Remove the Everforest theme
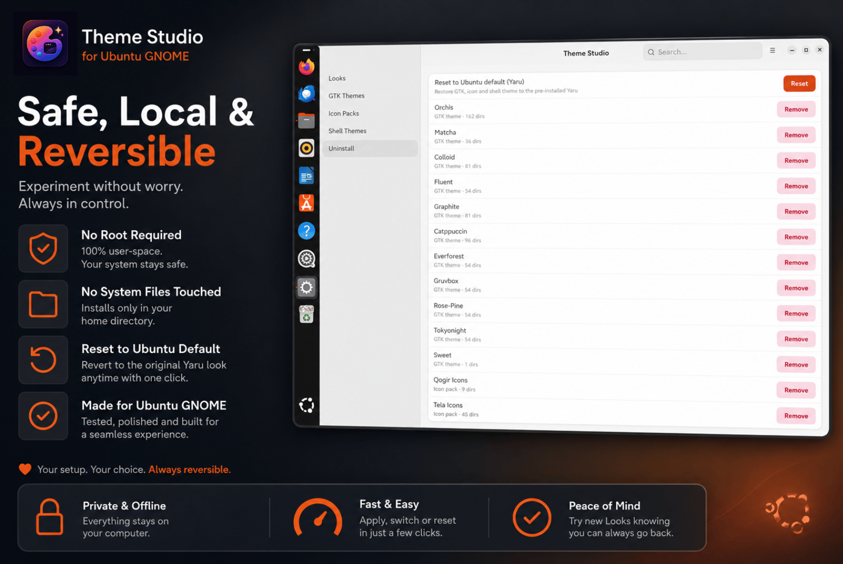Image resolution: width=843 pixels, height=564 pixels. pos(796,262)
